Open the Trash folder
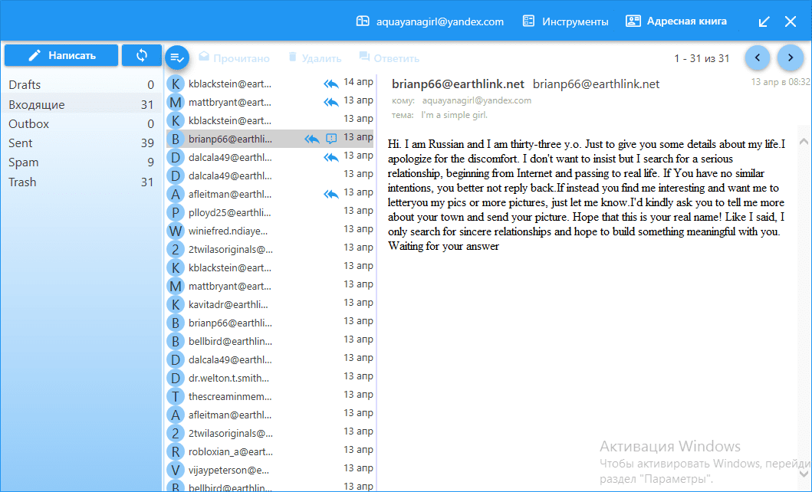812x492 pixels. coord(81,182)
